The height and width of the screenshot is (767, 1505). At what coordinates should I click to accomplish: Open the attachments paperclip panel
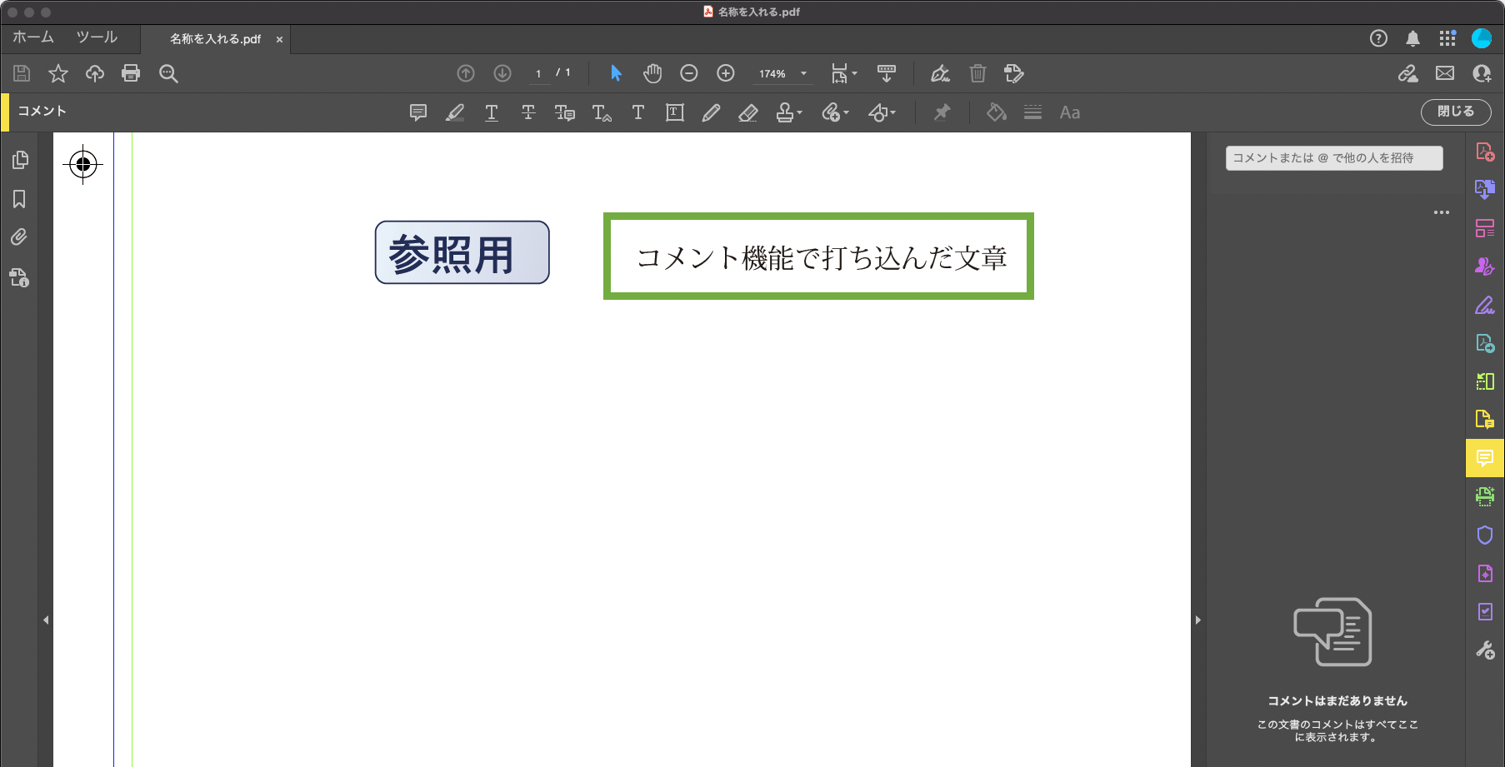point(19,237)
